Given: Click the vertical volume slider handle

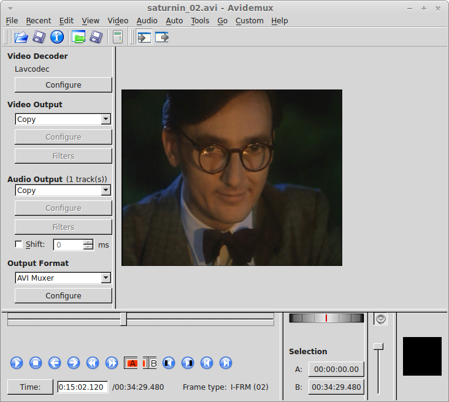Looking at the screenshot, I should tap(378, 346).
